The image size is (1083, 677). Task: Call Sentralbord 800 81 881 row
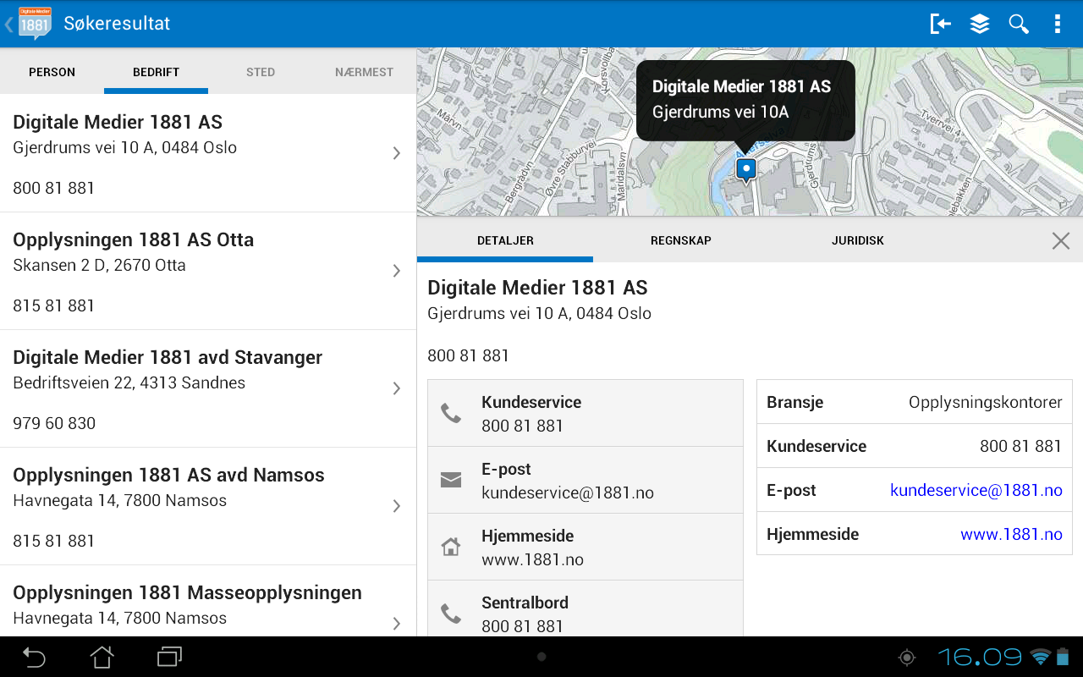(x=585, y=609)
